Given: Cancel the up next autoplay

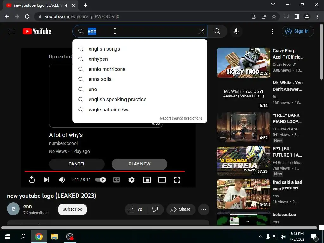Looking at the screenshot, I should tap(77, 164).
